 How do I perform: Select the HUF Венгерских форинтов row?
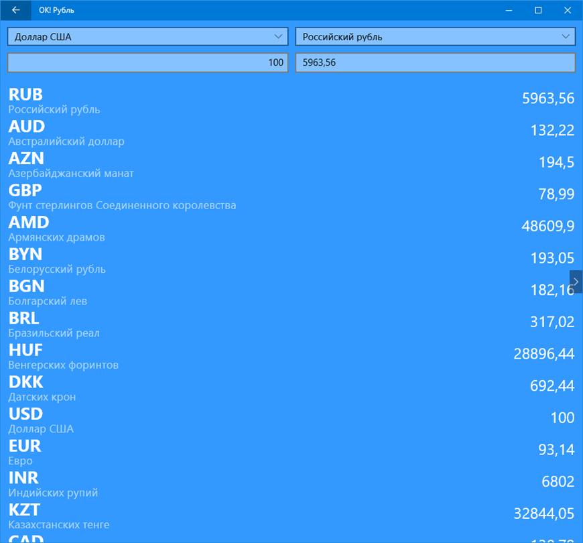pos(291,356)
